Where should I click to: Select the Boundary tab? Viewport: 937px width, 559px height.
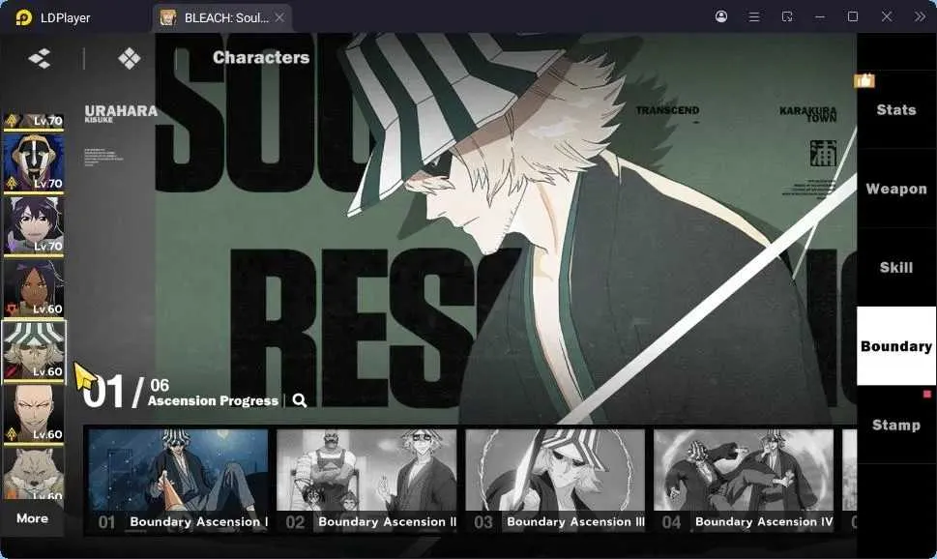(896, 346)
